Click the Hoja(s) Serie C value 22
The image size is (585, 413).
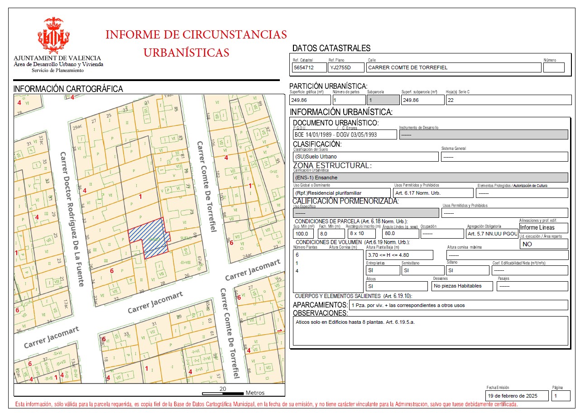[508, 100]
